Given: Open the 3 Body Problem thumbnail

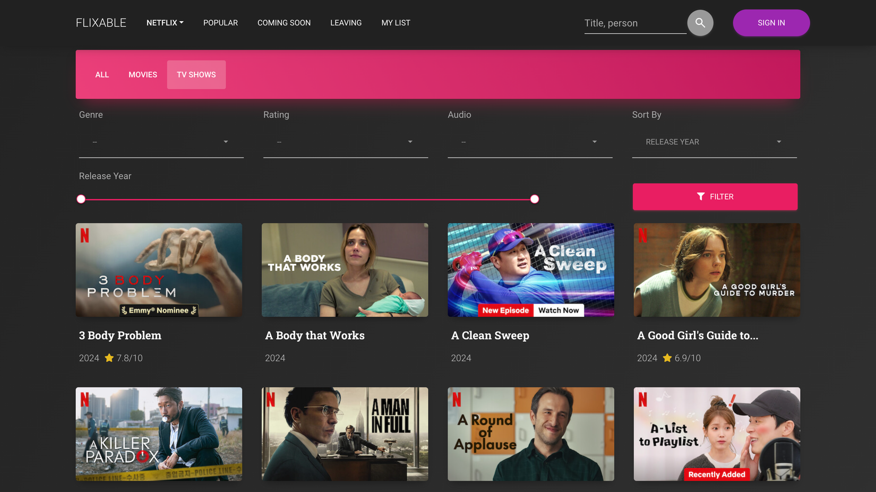Looking at the screenshot, I should [x=159, y=270].
